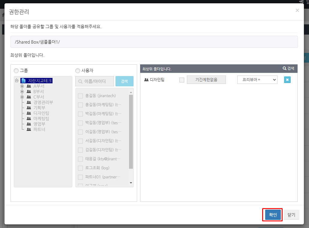Check the 박길동(영업부) user checkbox

(80, 123)
